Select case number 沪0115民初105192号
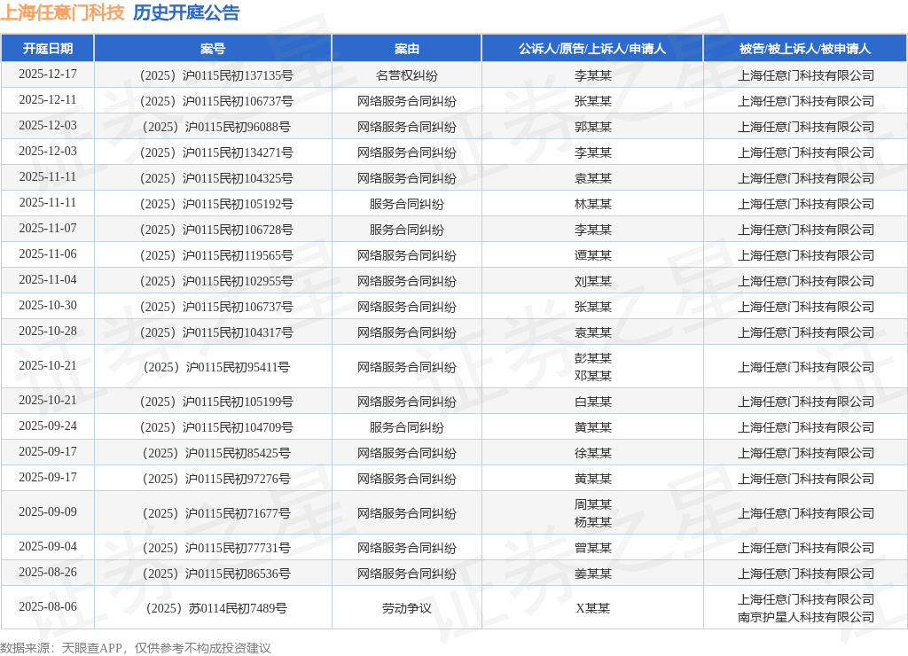The height and width of the screenshot is (656, 908). point(216,204)
